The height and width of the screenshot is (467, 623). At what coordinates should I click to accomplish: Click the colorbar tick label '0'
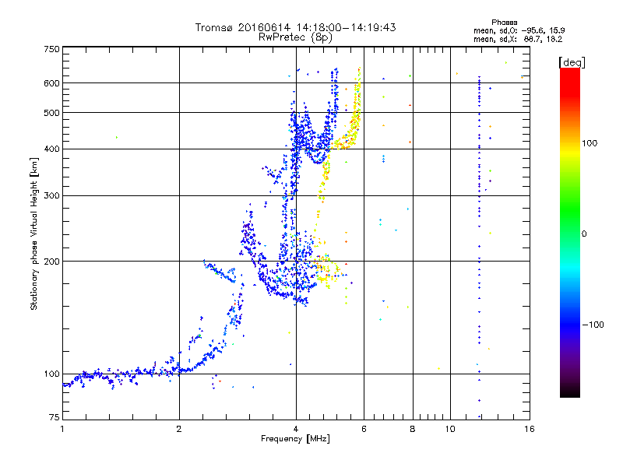(584, 234)
